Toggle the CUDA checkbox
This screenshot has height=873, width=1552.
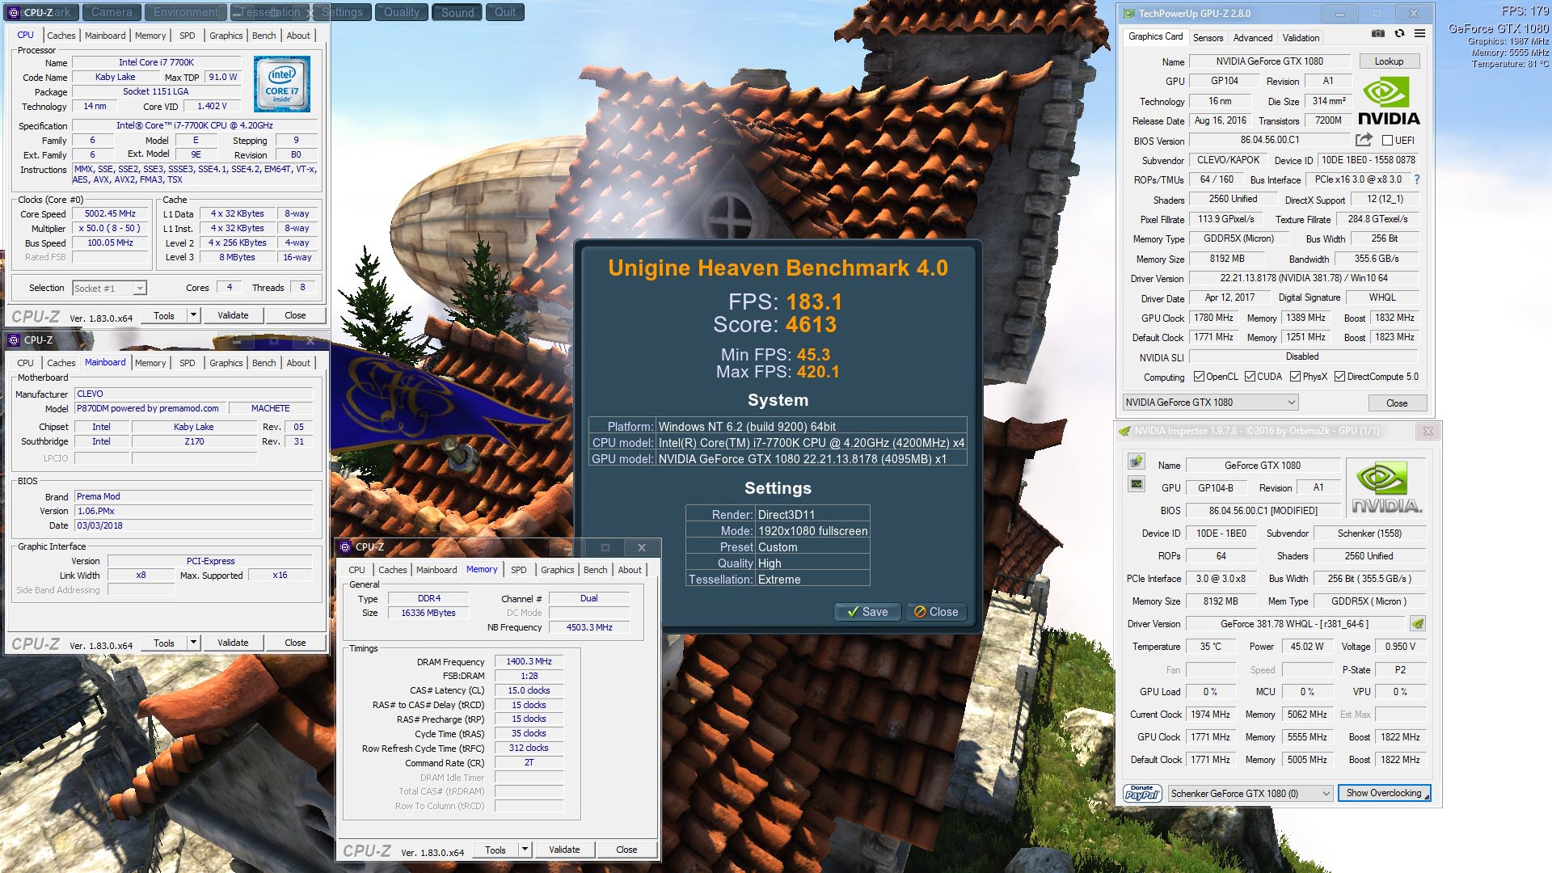point(1250,377)
